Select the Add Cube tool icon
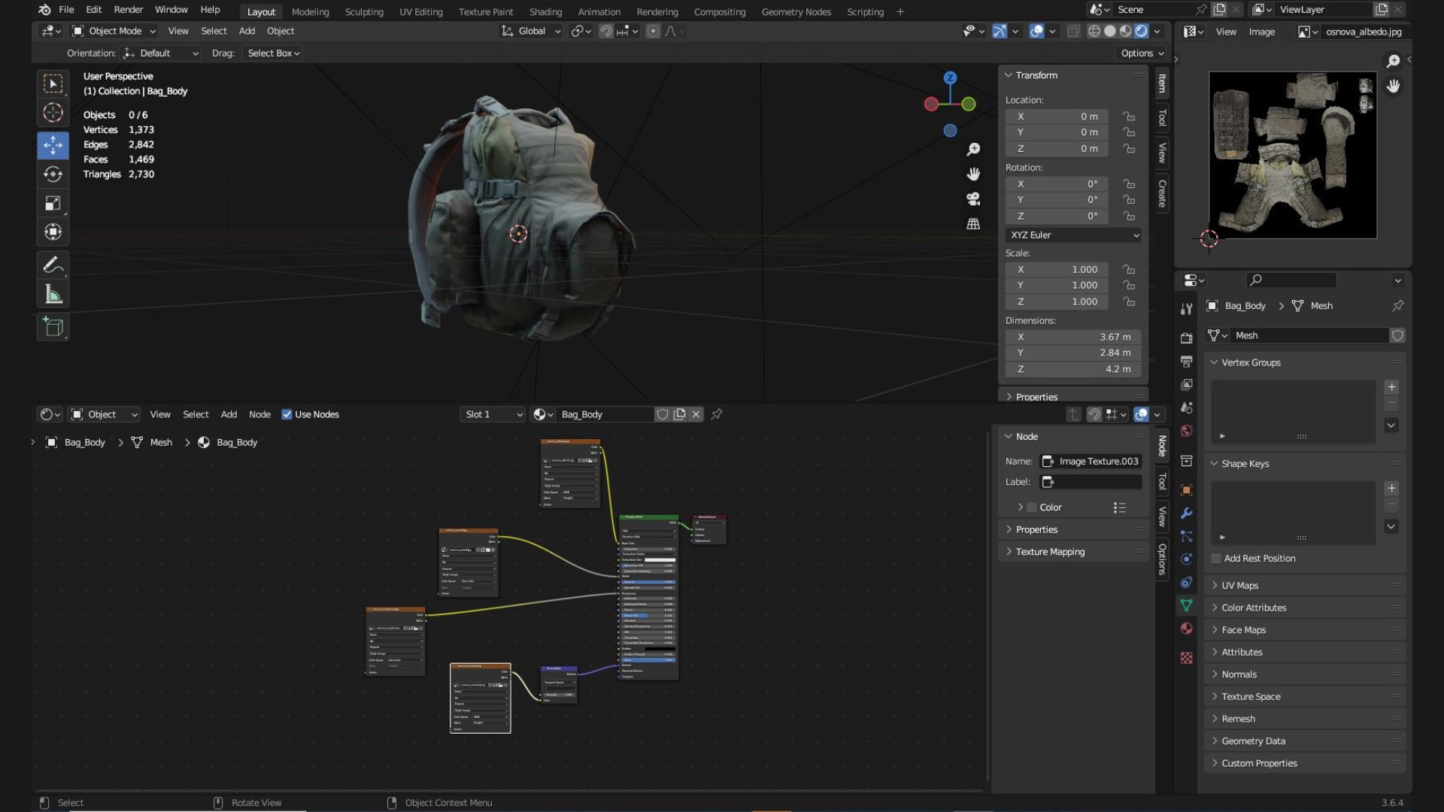 point(53,327)
